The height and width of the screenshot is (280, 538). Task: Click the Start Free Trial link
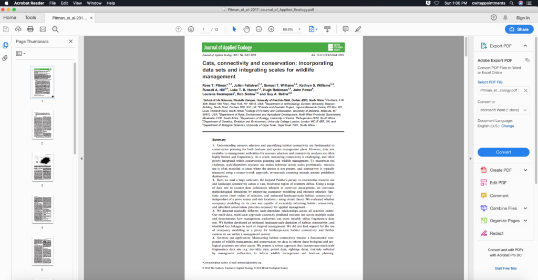(505, 268)
